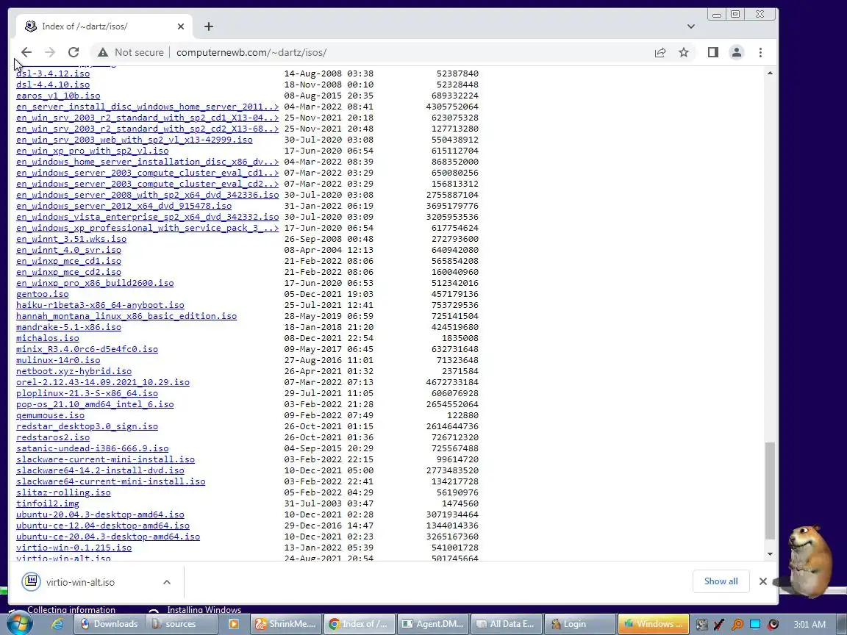Viewport: 847px width, 635px height.
Task: Open the slitaz-rolling.iso link
Action: coord(64,492)
